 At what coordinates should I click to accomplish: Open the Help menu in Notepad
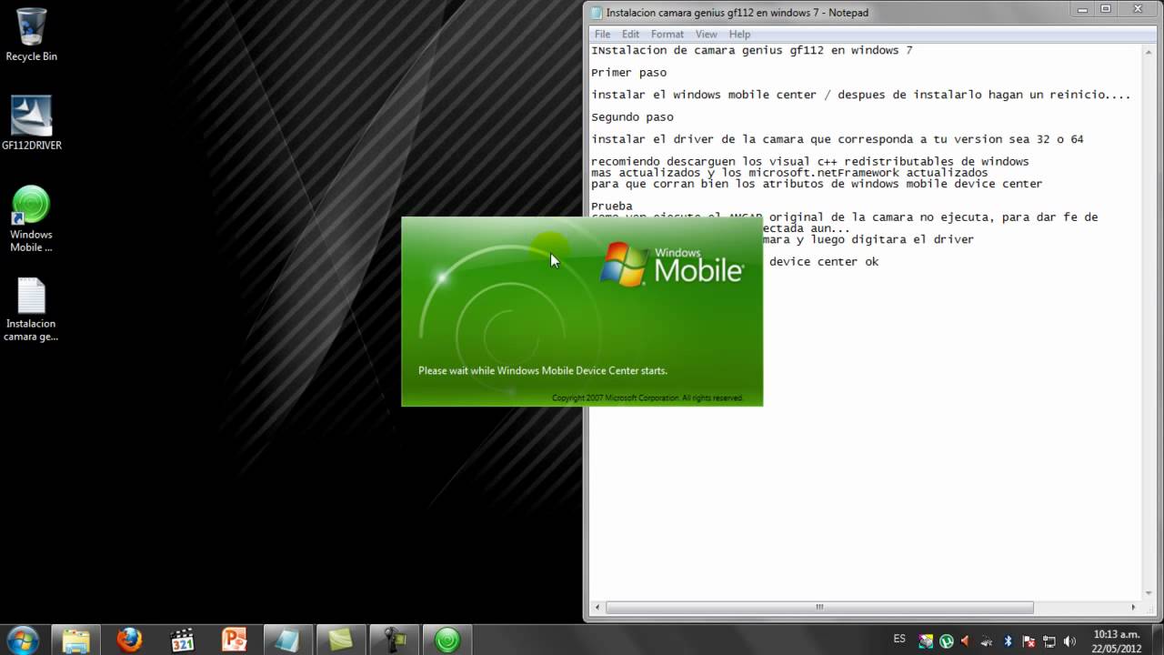739,34
